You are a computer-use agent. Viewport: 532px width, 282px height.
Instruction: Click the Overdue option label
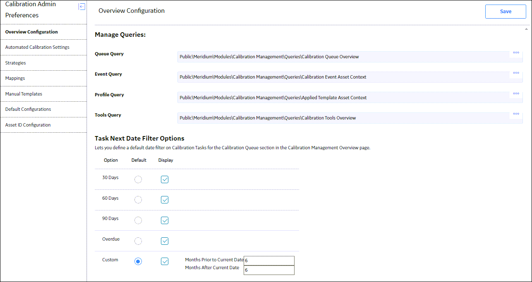click(x=111, y=239)
